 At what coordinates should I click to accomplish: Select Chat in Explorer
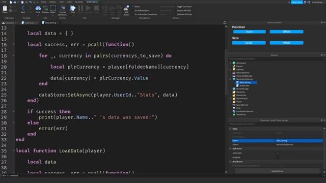[x=238, y=108]
